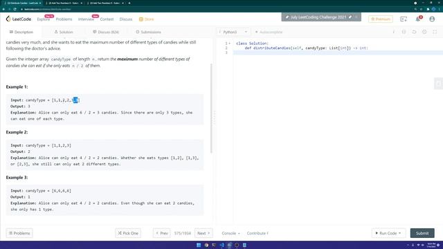Click the Pick One button
This screenshot has height=249, width=443.
tap(128, 233)
